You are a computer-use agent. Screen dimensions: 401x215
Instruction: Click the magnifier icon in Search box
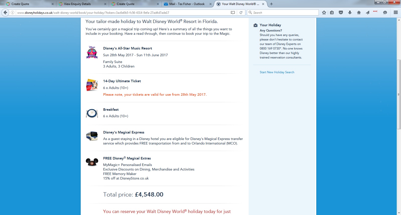pos(250,12)
